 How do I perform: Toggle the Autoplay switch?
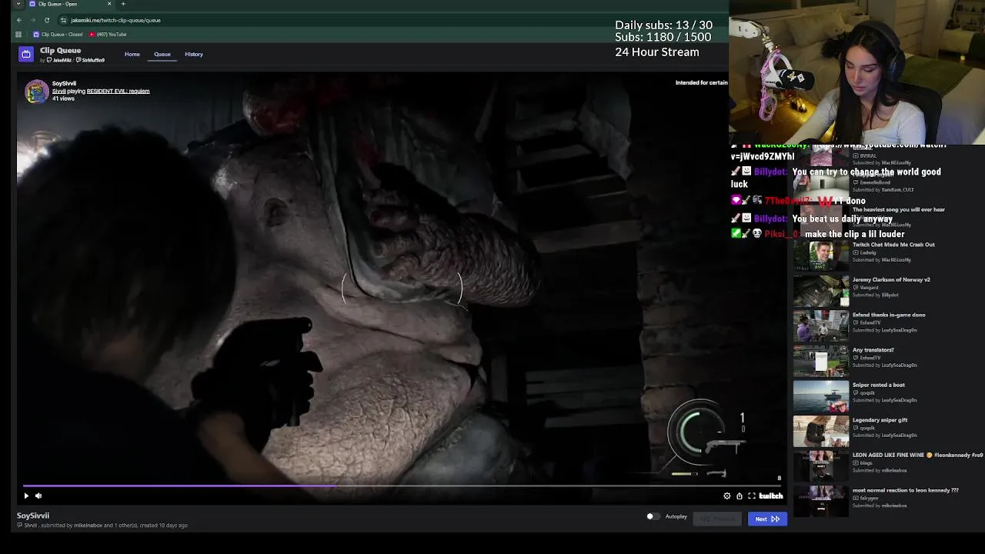(x=653, y=516)
